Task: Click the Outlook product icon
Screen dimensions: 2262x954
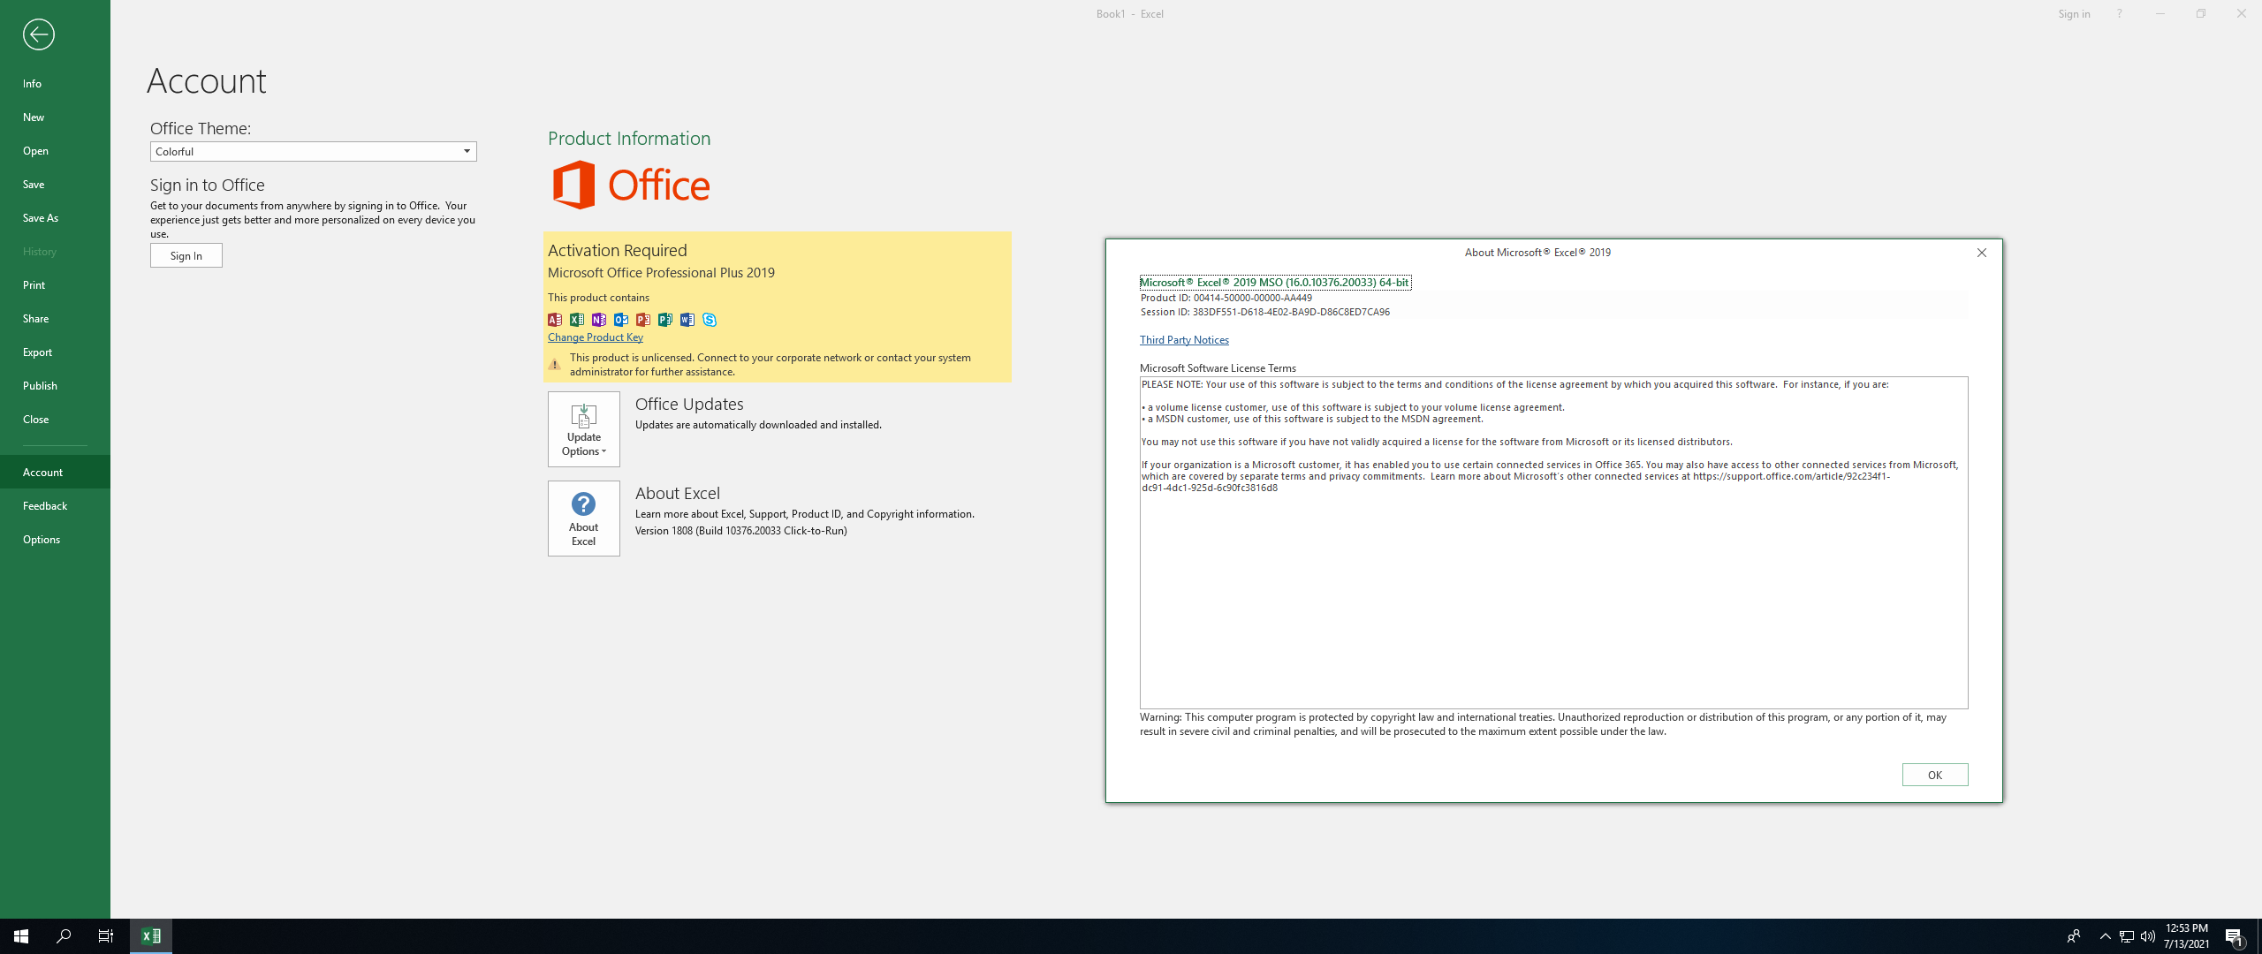Action: pyautogui.click(x=621, y=320)
